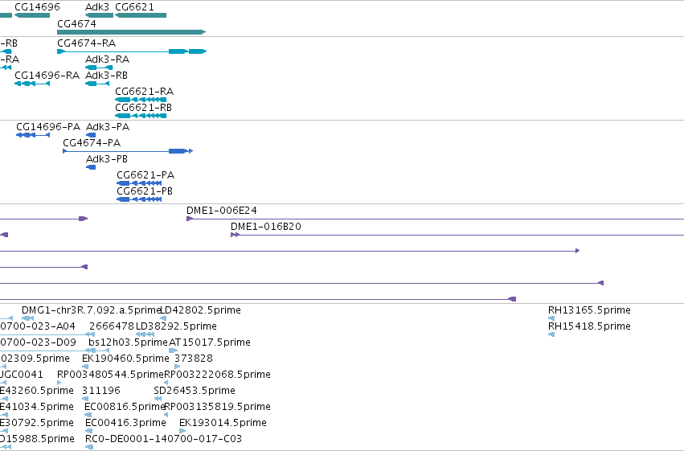The image size is (684, 451).
Task: Open transcript Adk3-RA label
Action: 108,59
